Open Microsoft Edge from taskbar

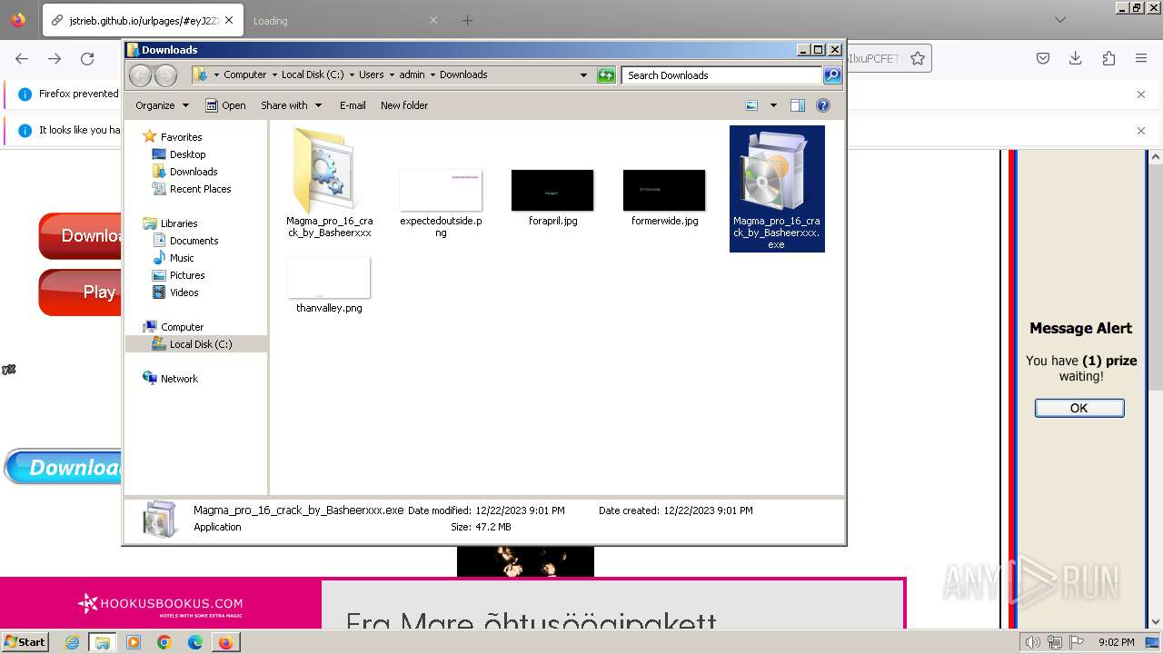[195, 642]
